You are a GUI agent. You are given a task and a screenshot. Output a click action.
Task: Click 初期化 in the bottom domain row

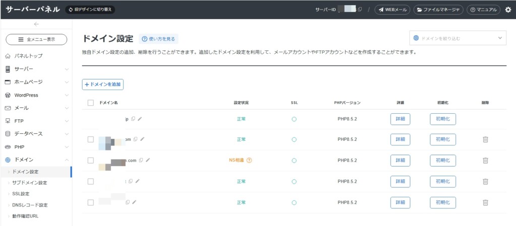pyautogui.click(x=443, y=202)
